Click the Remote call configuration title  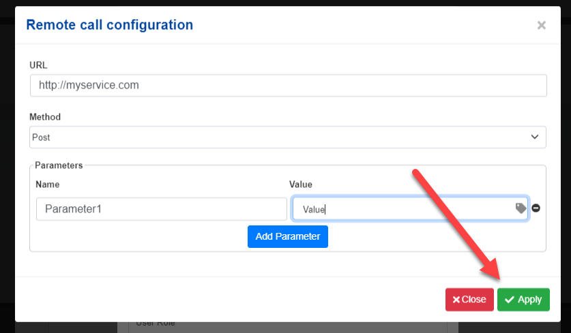pos(110,25)
